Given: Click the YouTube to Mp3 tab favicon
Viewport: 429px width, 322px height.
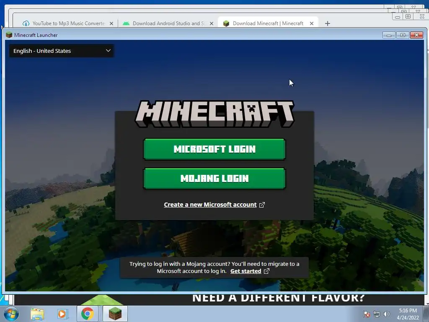Looking at the screenshot, I should tap(26, 23).
